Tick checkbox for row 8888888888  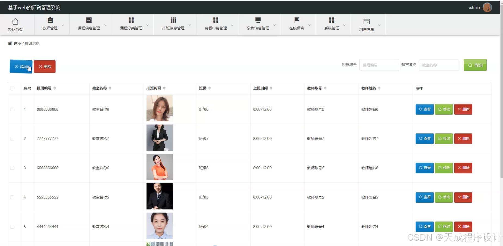pos(12,109)
